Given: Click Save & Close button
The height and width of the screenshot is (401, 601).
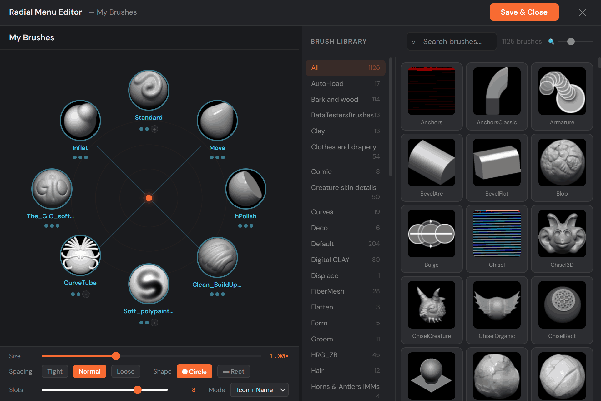Looking at the screenshot, I should 524,12.
